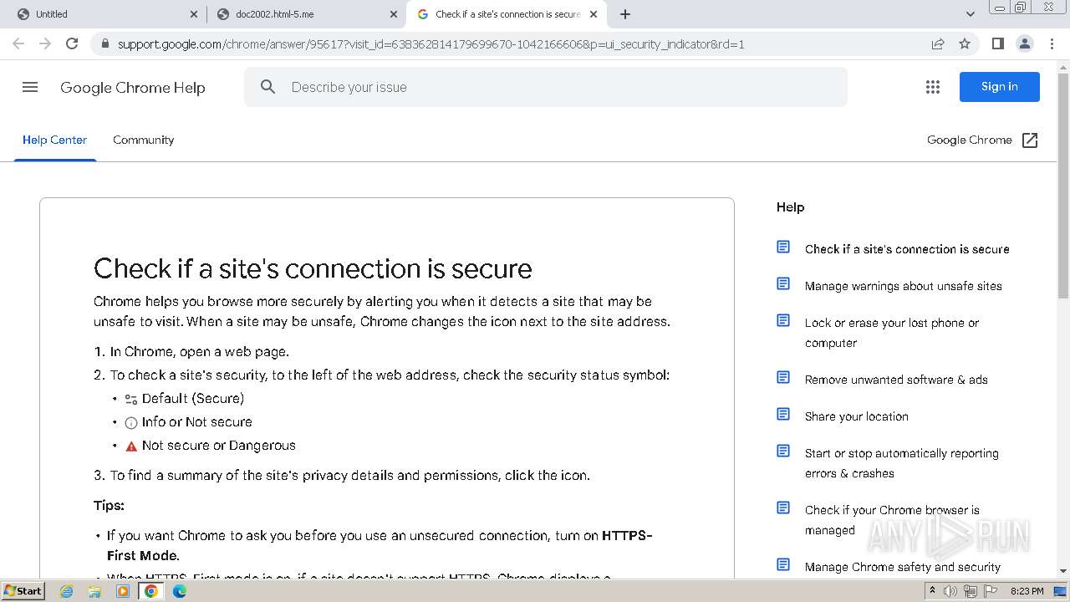Open File Explorer from taskbar
The height and width of the screenshot is (602, 1070).
pos(94,591)
